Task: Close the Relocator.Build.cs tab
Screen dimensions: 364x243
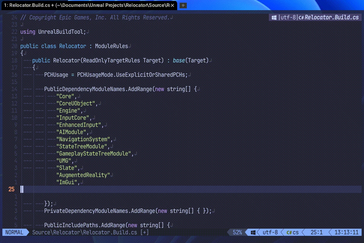Action: (173, 5)
